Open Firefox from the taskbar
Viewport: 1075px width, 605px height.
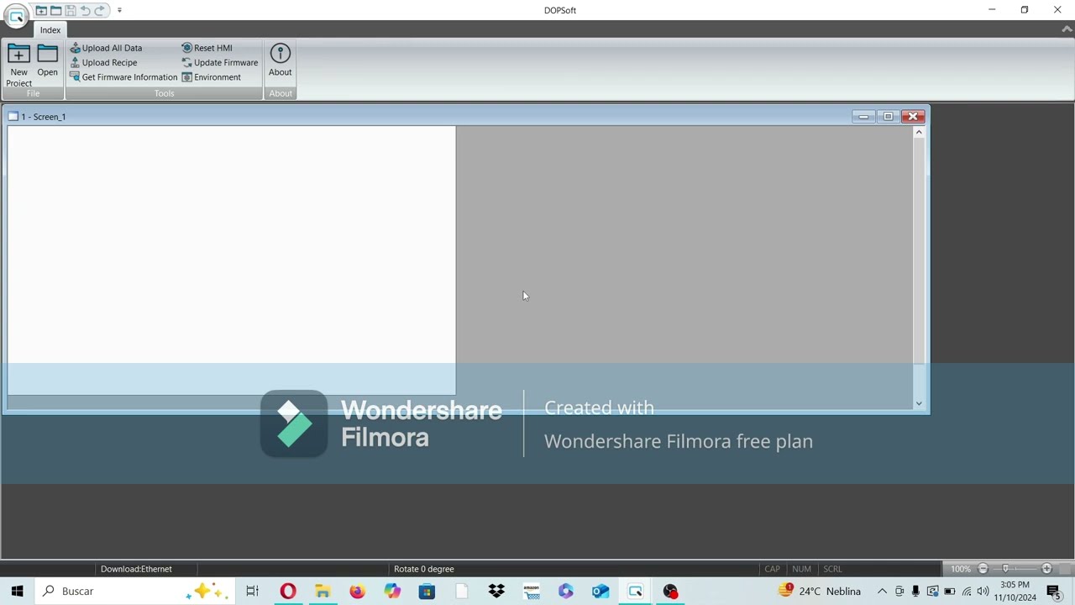click(x=358, y=592)
